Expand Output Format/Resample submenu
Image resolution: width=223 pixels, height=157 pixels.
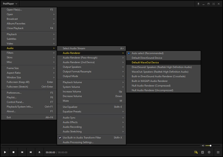(92, 72)
